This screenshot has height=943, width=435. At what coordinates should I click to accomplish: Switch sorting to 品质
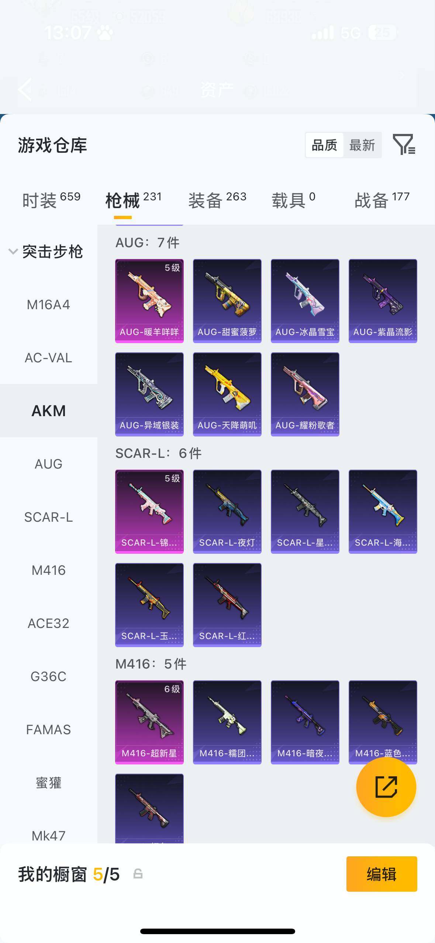pyautogui.click(x=324, y=145)
